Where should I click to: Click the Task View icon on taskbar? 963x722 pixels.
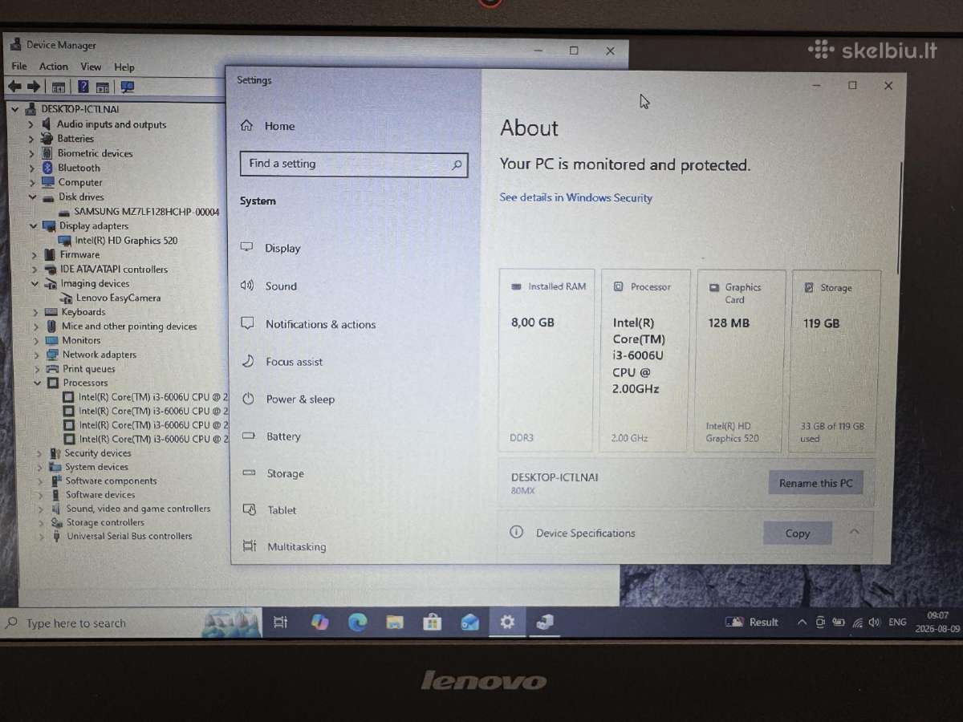[x=280, y=622]
